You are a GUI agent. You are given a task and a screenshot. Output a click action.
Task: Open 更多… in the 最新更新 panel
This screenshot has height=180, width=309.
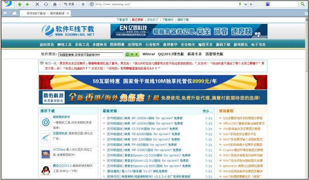tap(208, 111)
